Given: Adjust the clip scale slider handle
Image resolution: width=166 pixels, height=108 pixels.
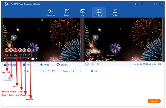Looking at the screenshot, I should [16, 59].
